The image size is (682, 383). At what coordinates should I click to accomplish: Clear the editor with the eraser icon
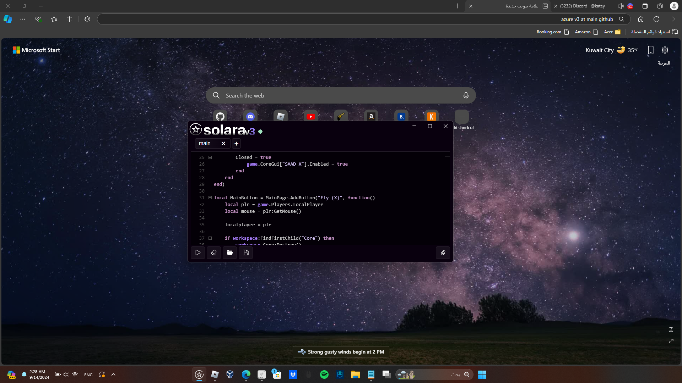(x=214, y=253)
